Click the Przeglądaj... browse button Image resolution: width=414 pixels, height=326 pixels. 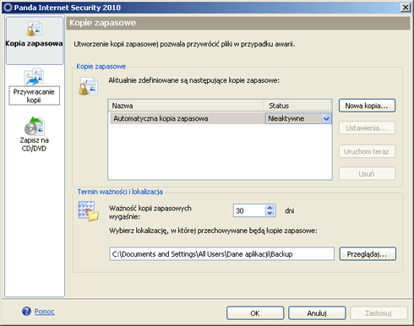[368, 254]
